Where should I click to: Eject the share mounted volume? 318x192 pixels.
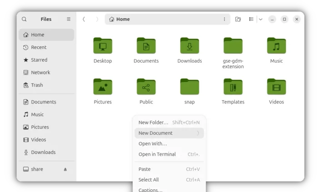click(65, 169)
